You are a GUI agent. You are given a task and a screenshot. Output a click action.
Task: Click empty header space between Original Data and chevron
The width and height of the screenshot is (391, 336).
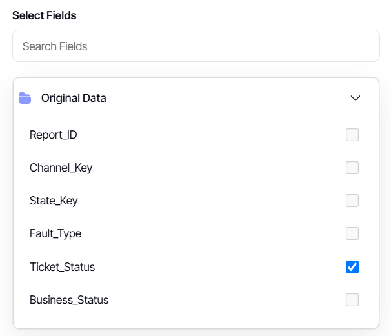pos(226,98)
